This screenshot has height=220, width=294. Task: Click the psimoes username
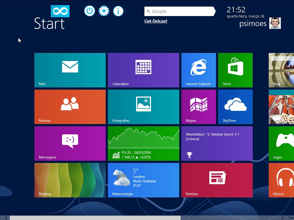253,23
